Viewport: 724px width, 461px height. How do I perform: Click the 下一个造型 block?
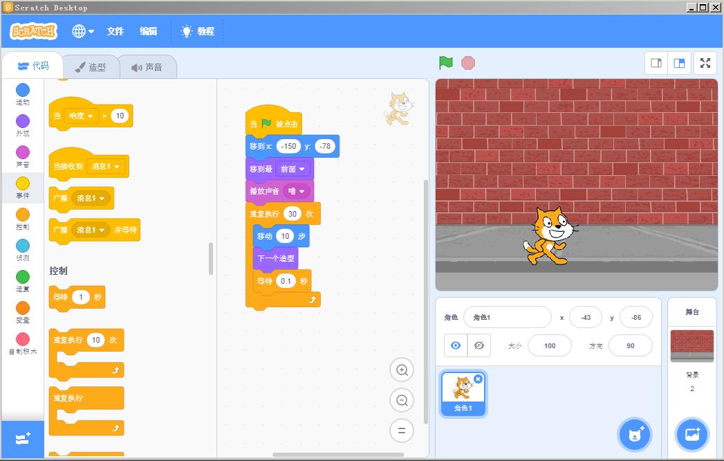tap(275, 258)
